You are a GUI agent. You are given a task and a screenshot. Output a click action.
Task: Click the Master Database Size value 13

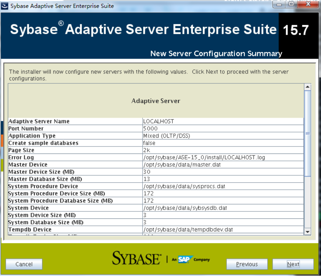(147, 179)
